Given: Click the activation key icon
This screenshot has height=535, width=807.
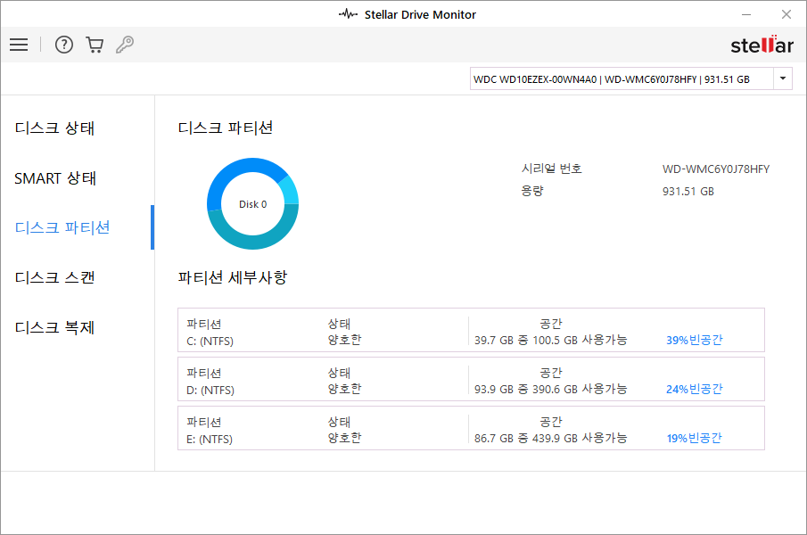Looking at the screenshot, I should 125,45.
